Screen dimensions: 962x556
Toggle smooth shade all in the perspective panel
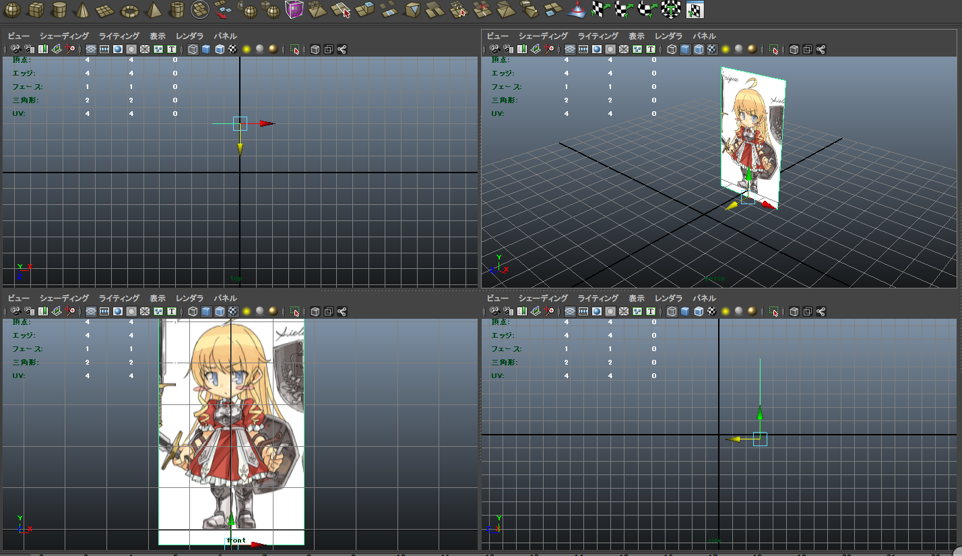(x=685, y=49)
